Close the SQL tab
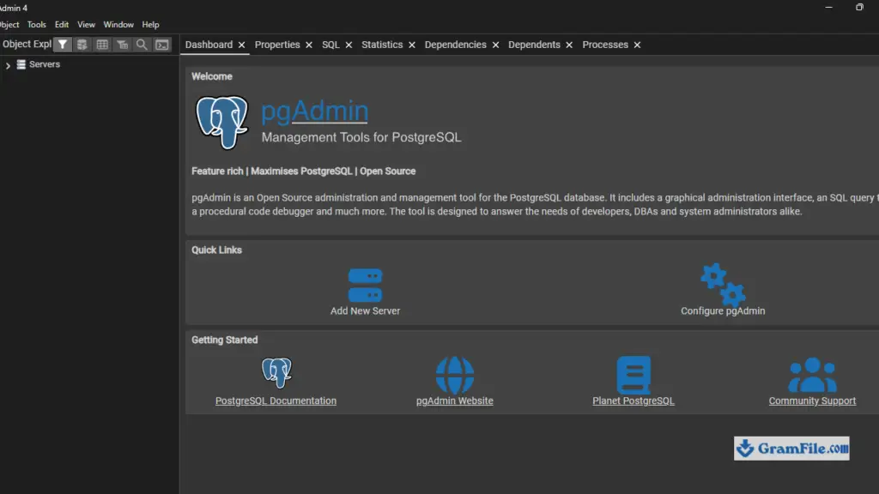Viewport: 879px width, 494px height. coord(349,45)
